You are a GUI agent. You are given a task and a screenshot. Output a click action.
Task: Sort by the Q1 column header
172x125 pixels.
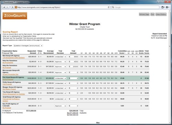[x=82, y=53]
